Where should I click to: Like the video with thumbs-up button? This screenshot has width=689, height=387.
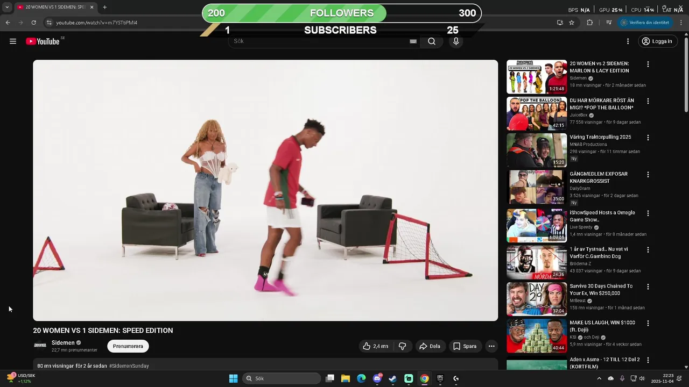(376, 346)
